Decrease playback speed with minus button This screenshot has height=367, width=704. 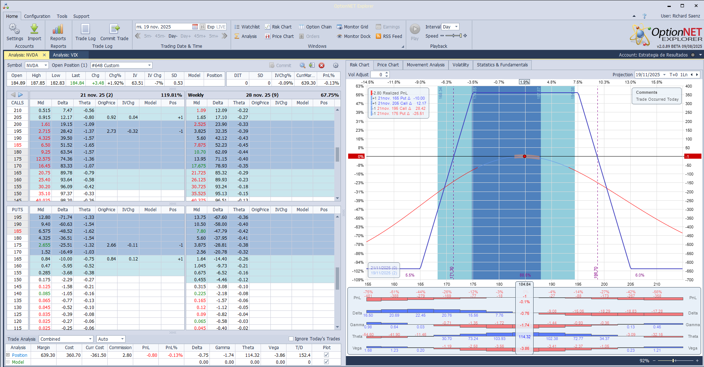click(x=442, y=36)
